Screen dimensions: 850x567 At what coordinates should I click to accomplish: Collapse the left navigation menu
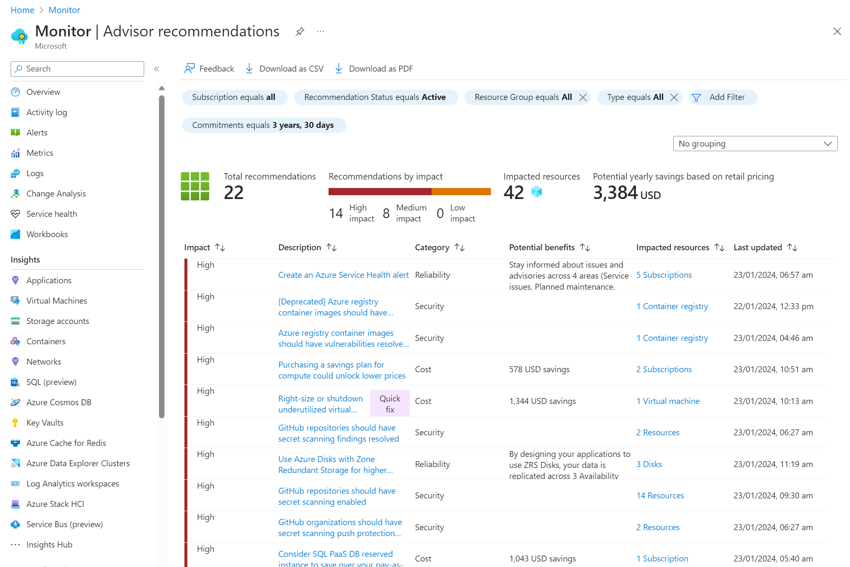click(156, 69)
